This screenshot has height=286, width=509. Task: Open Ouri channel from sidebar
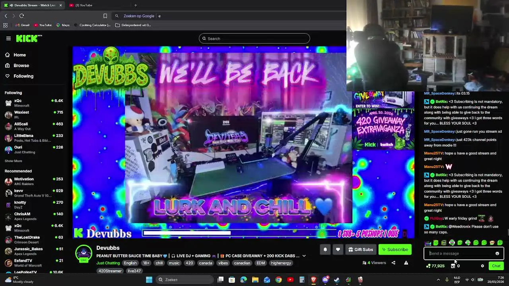point(34,149)
